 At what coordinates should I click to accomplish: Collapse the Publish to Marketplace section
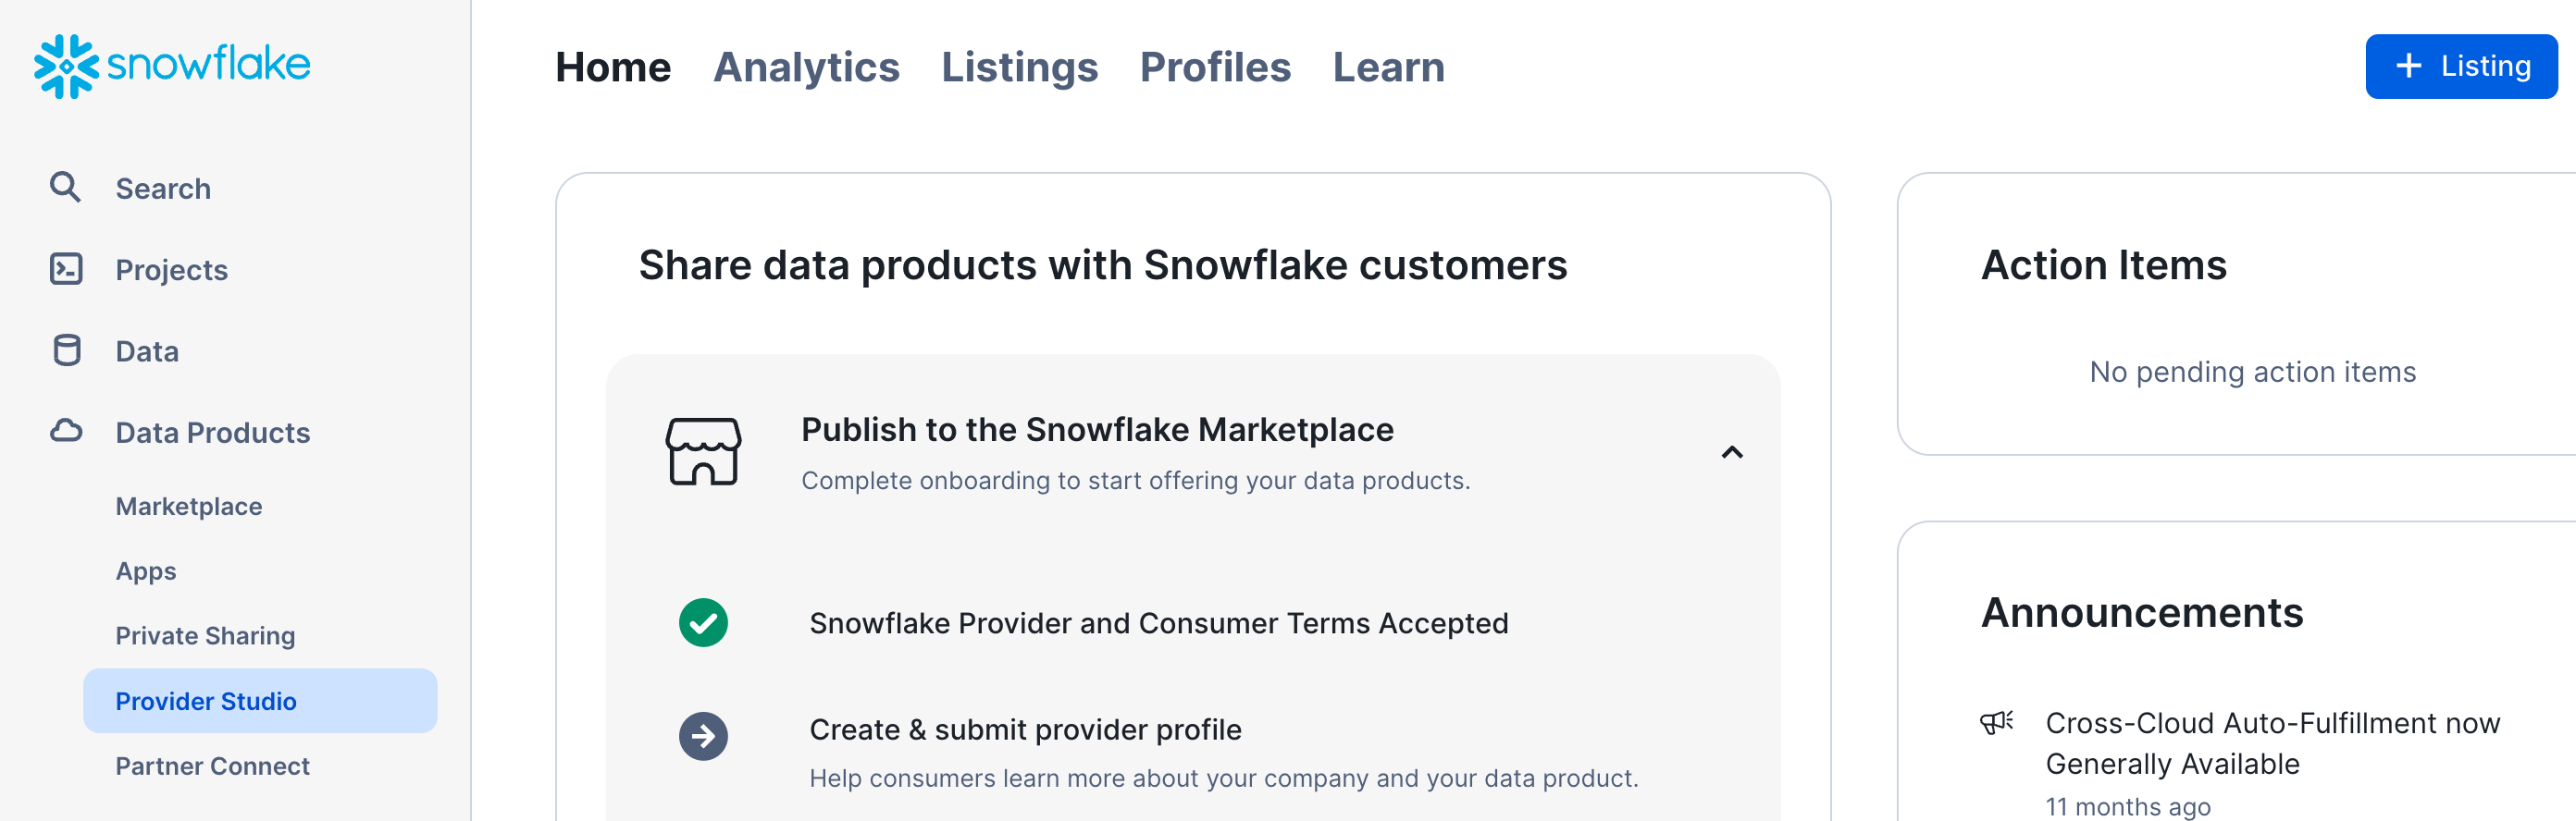(x=1732, y=453)
